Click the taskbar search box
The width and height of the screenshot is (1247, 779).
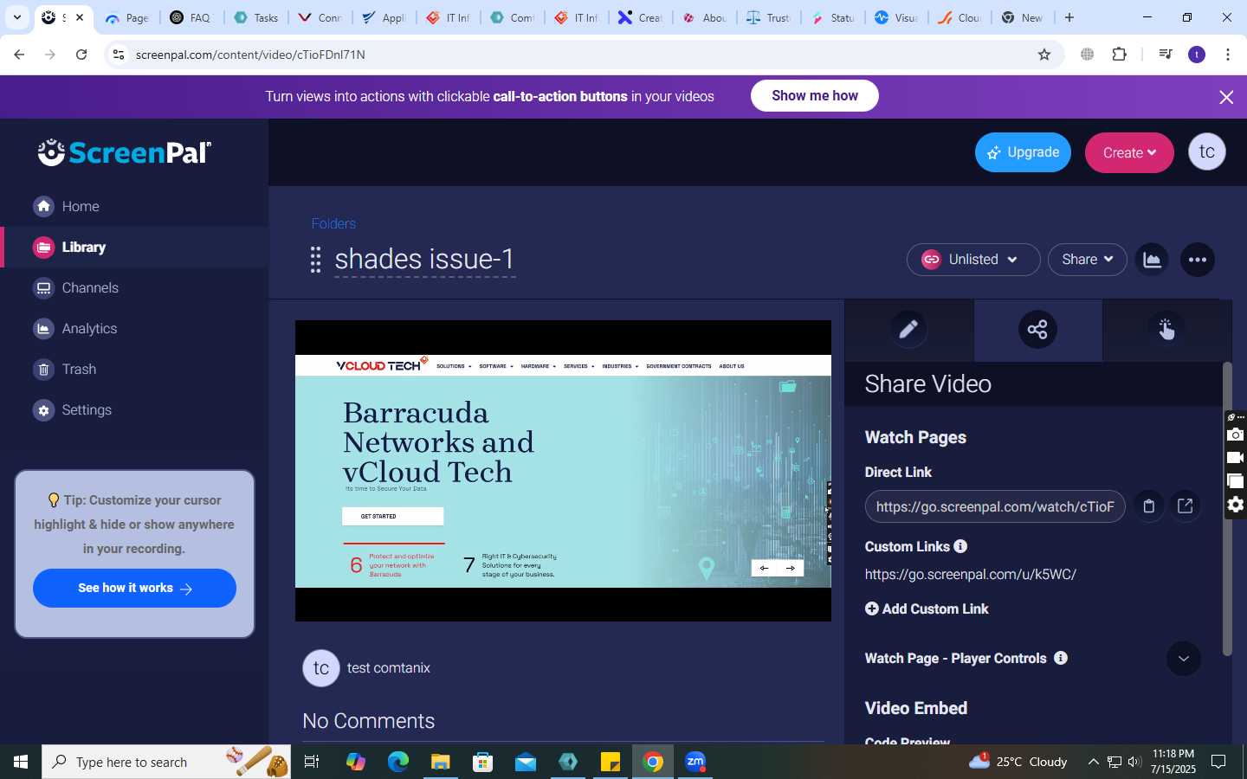click(166, 762)
